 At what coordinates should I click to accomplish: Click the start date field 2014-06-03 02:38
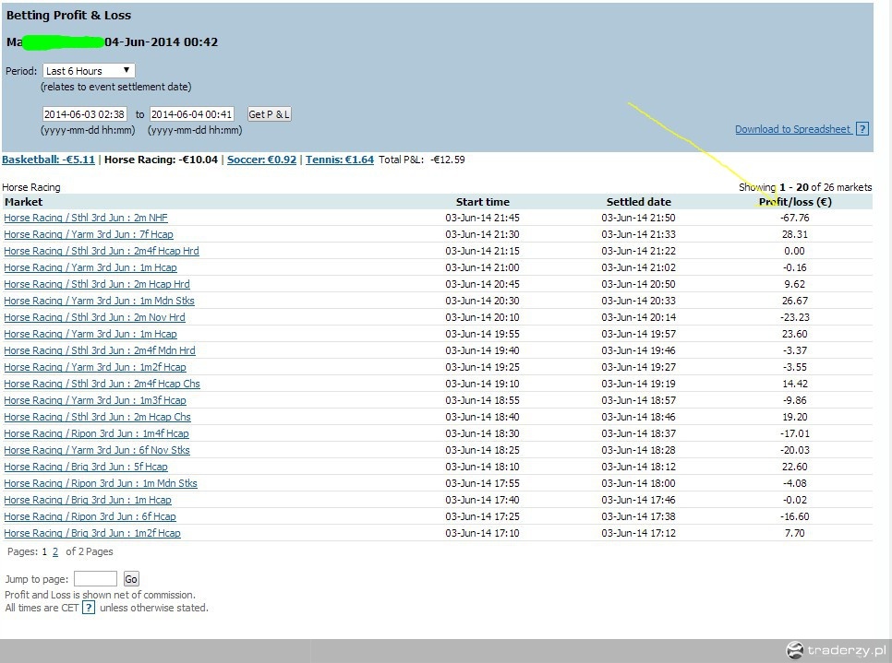(85, 114)
